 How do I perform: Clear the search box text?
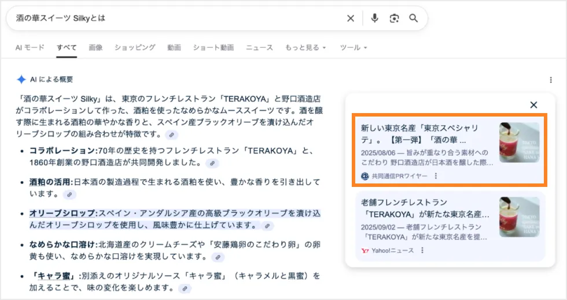pos(351,18)
